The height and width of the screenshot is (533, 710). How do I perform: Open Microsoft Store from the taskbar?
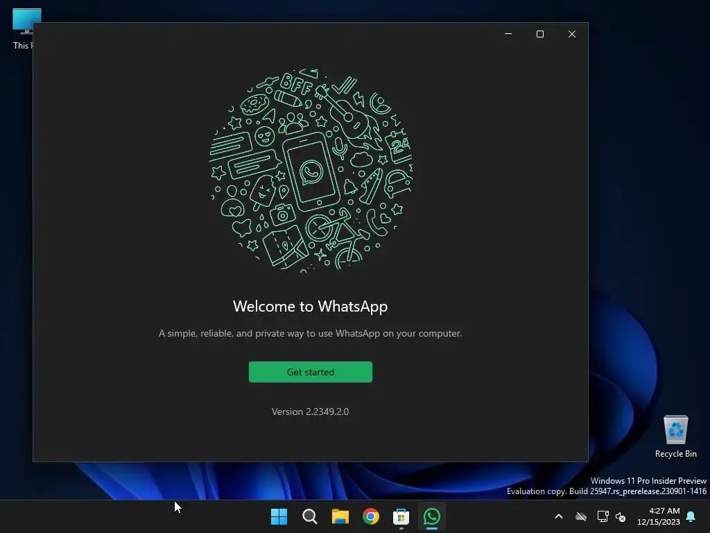tap(401, 516)
